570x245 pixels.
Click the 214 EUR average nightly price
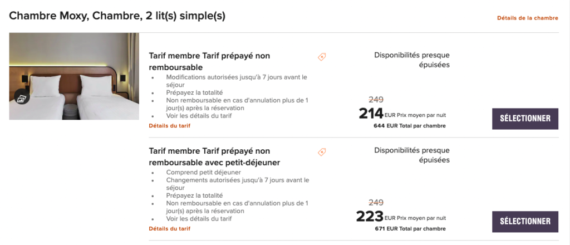click(x=371, y=114)
